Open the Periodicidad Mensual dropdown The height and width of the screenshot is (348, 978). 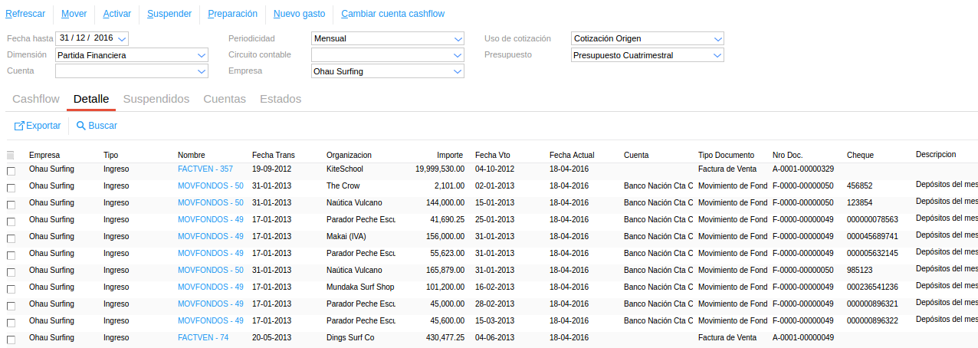point(458,38)
